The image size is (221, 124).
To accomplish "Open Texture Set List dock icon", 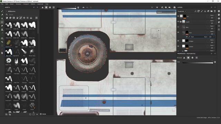I will (219, 11).
